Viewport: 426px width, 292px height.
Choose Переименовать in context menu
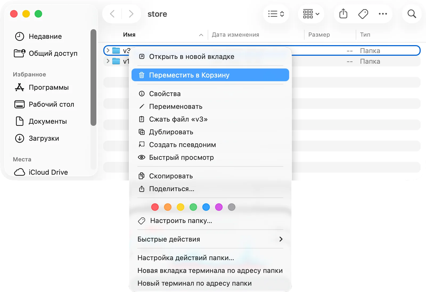click(210, 106)
